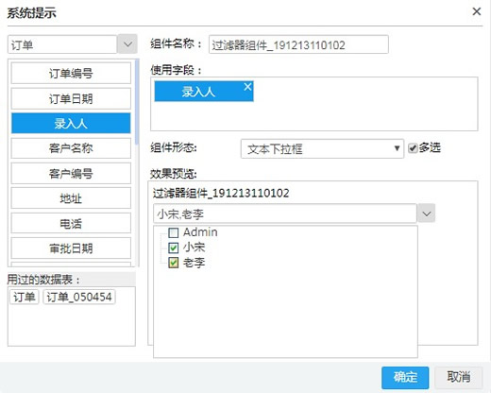Select the 订单日期 field
The image size is (491, 393).
[x=71, y=98]
